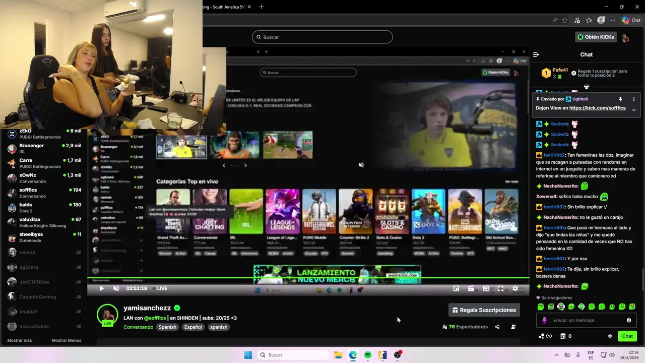Screen dimensions: 645x363
Task: Open the Kick profile avatar menu
Action: (625, 37)
